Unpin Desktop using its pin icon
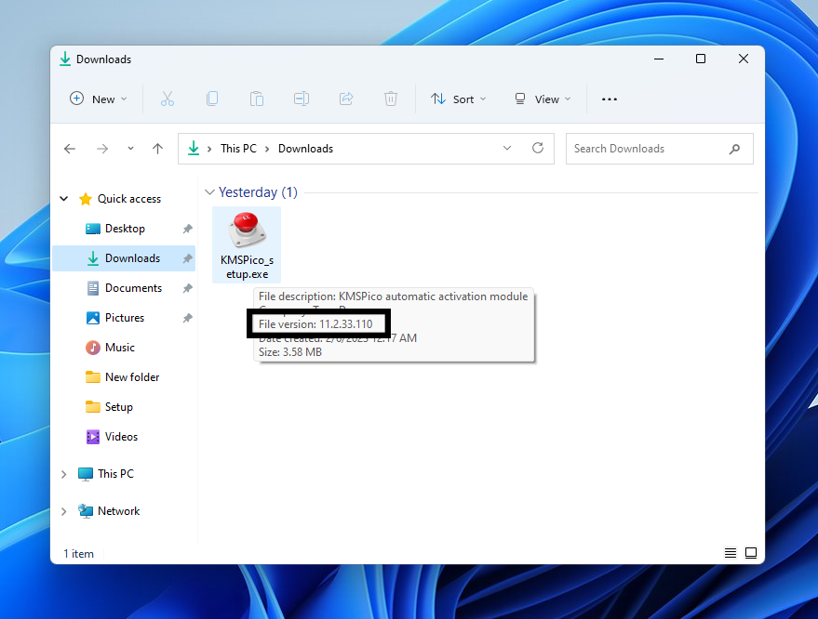Image resolution: width=818 pixels, height=619 pixels. coord(188,229)
